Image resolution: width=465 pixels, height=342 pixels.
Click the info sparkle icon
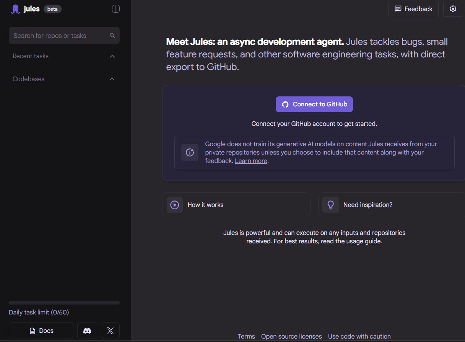190,152
